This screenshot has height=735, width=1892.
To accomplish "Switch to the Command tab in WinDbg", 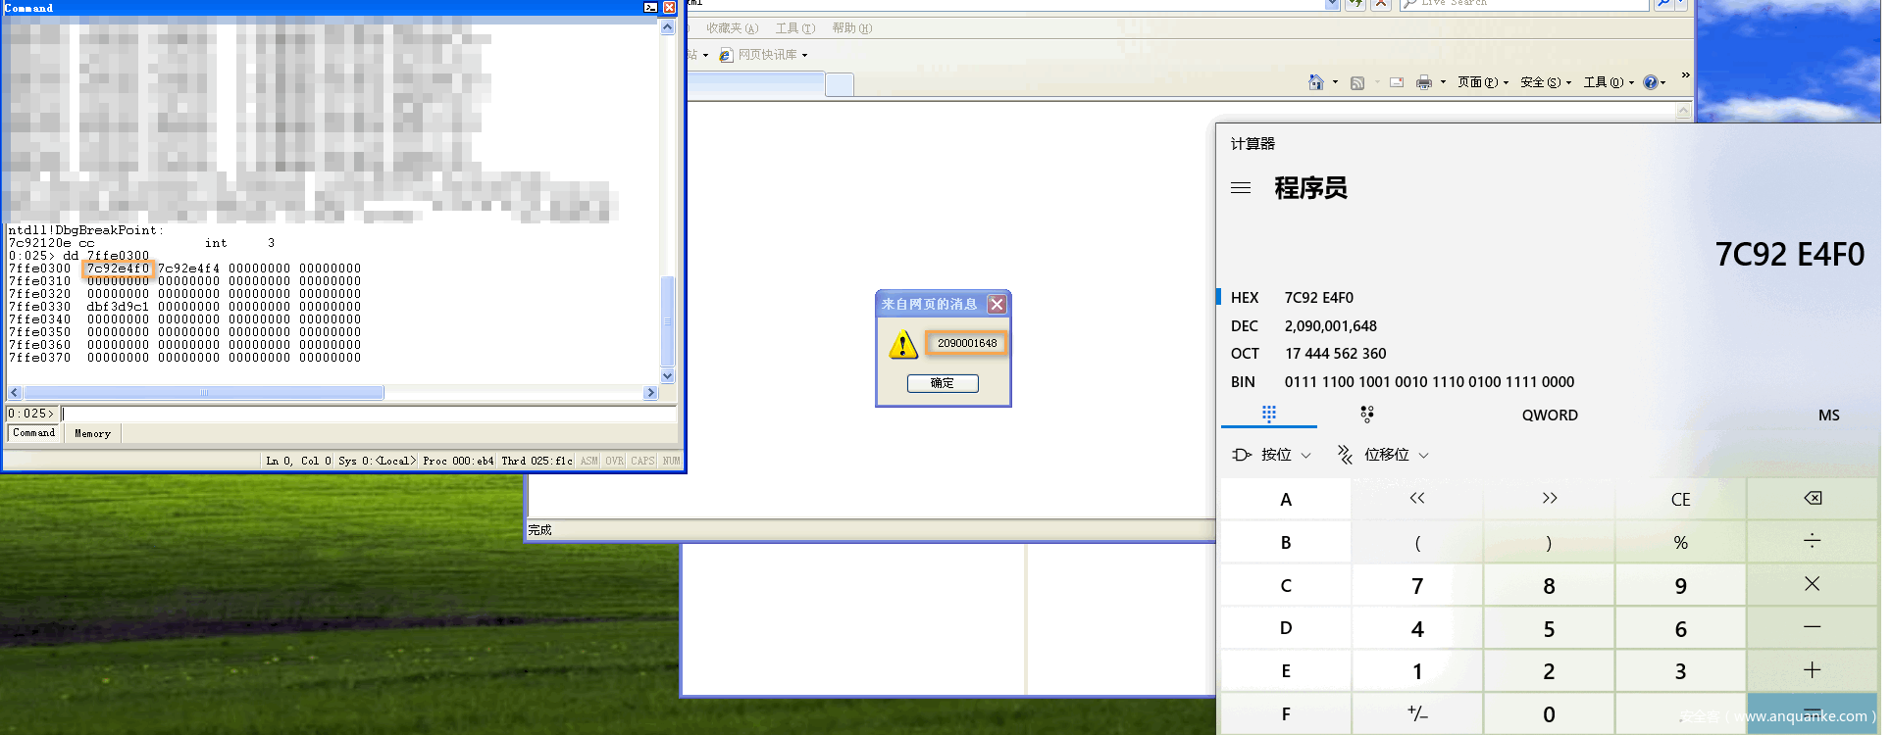I will [x=34, y=433].
